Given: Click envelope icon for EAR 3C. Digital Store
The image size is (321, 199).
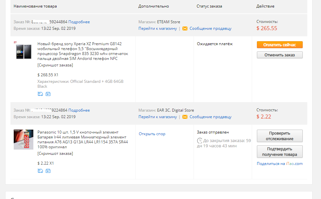Looking at the screenshot, I should tap(185, 117).
